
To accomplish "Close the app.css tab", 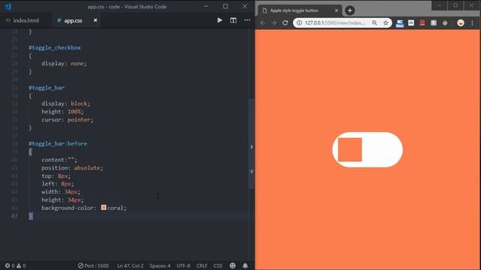I will [x=95, y=20].
